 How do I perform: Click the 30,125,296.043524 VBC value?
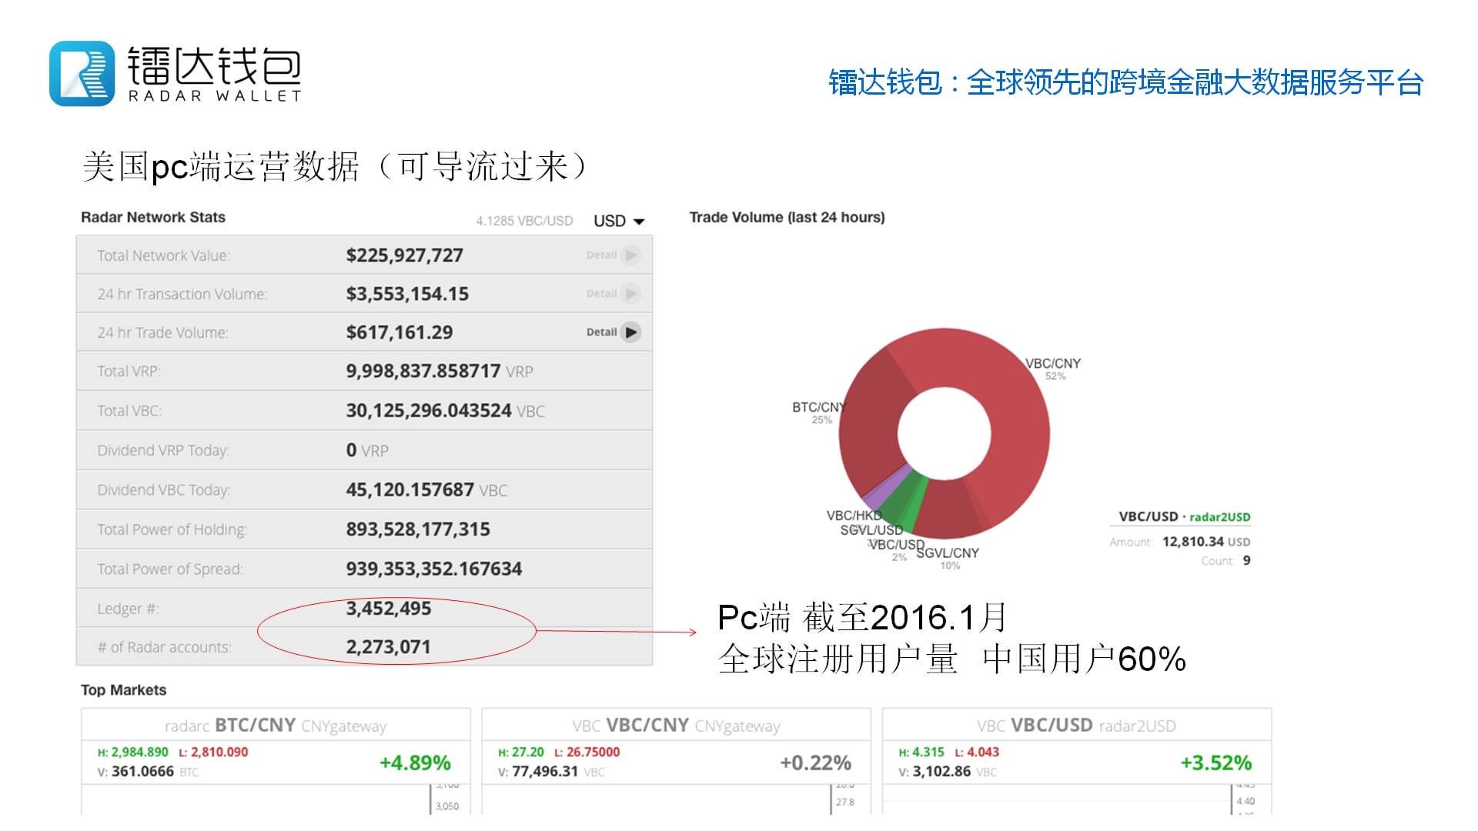[x=445, y=411]
